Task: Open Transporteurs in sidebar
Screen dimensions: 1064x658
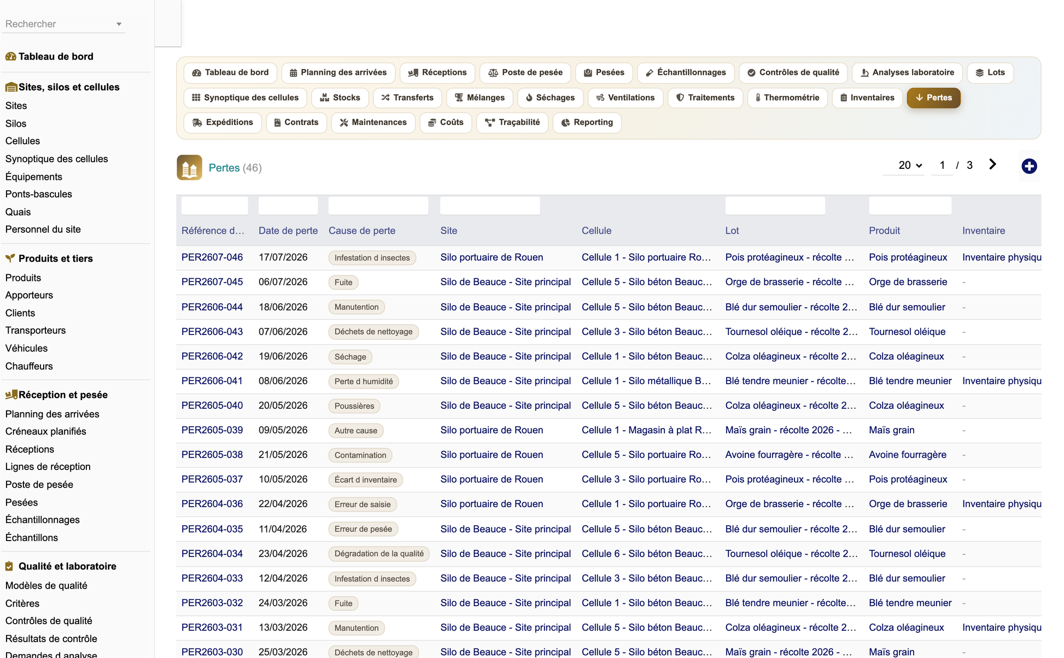Action: (x=36, y=330)
